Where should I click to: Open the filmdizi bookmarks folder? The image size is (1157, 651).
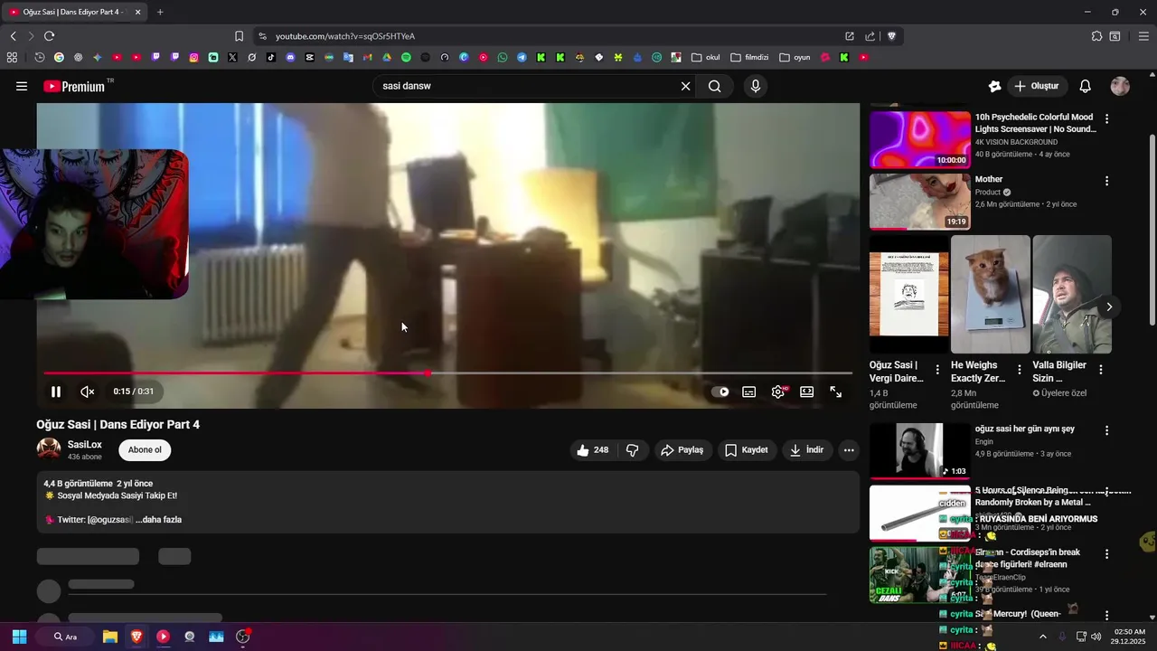pos(749,57)
